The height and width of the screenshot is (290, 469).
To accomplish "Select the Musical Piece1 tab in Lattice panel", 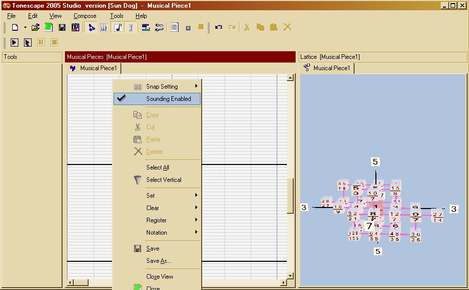I will pos(327,68).
